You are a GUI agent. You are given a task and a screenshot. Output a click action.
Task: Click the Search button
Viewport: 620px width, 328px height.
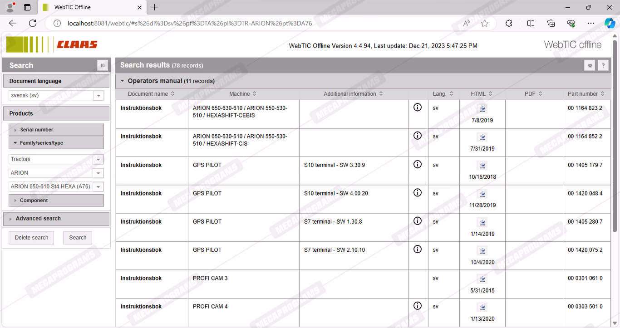(78, 238)
